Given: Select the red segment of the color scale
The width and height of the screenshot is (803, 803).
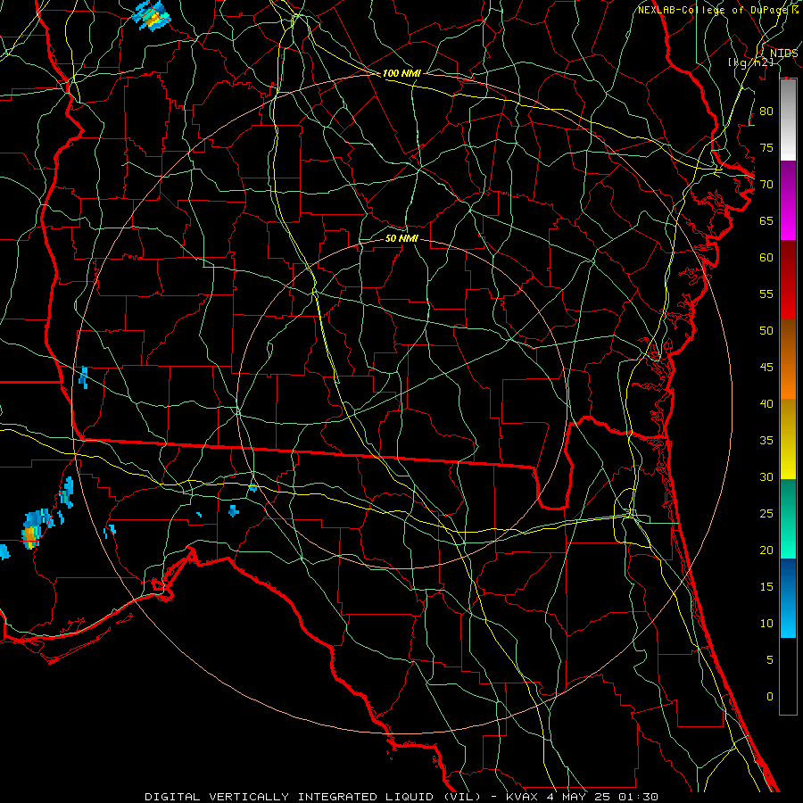Looking at the screenshot, I should tap(788, 280).
